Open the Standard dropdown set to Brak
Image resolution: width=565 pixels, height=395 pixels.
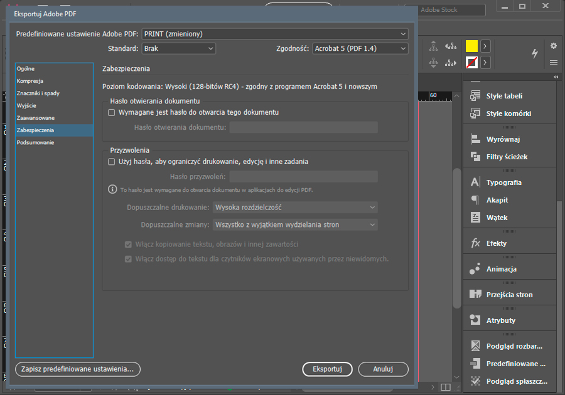tap(179, 48)
